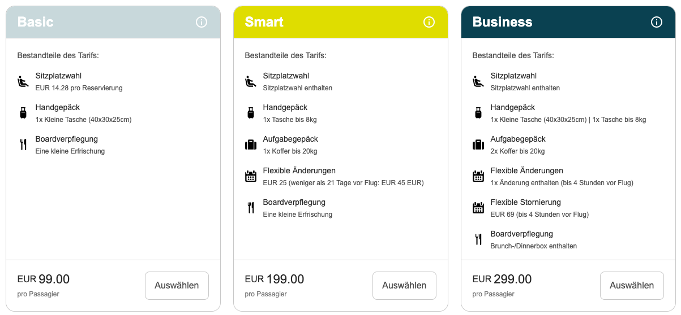Click the EUR 299.00 Business price
This screenshot has width=681, height=315.
coord(502,279)
